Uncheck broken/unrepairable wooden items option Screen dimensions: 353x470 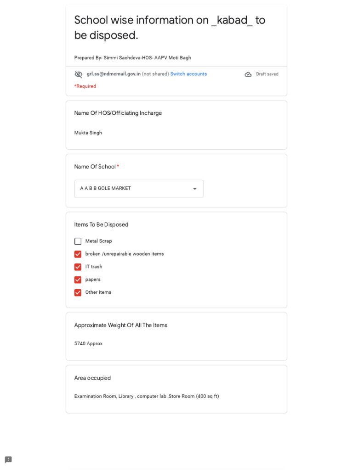point(78,254)
